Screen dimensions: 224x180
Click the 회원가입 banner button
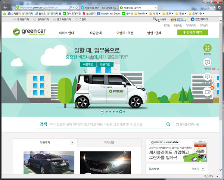[x=105, y=64]
